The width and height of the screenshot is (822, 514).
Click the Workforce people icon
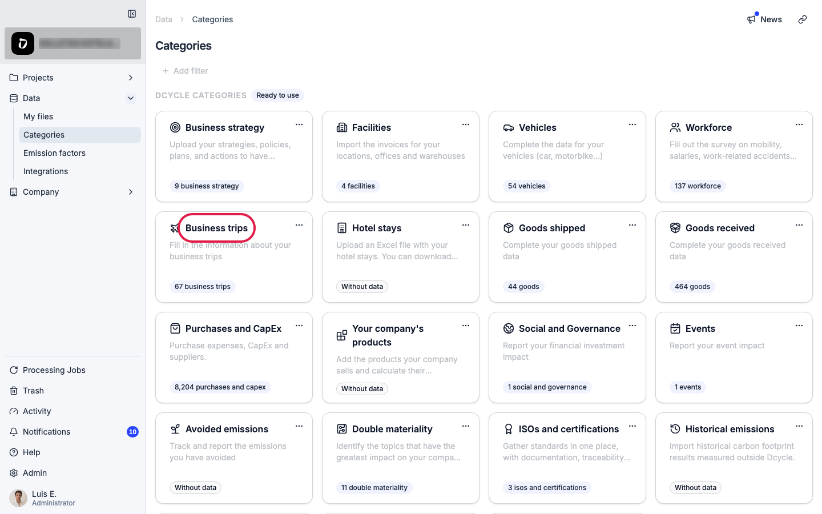675,127
